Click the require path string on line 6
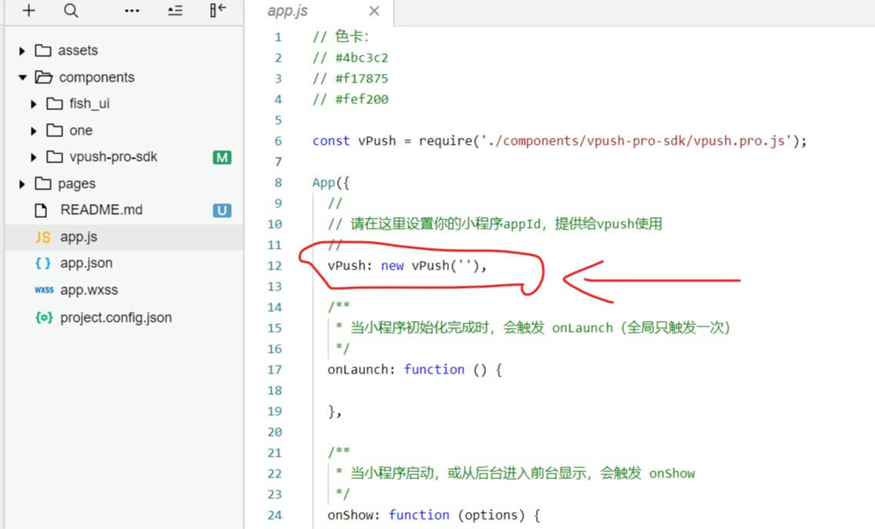Image resolution: width=875 pixels, height=529 pixels. click(x=636, y=141)
